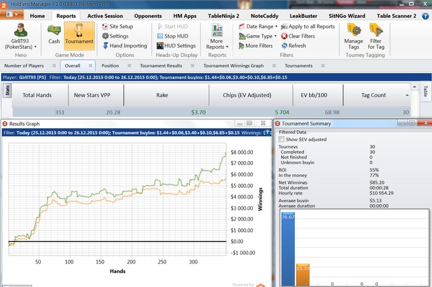This screenshot has height=287, width=432.
Task: Click the Tag Count sort arrow
Action: tap(407, 95)
